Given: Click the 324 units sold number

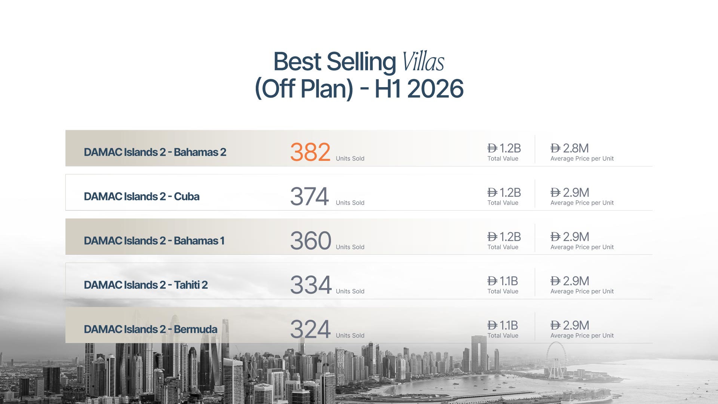Looking at the screenshot, I should click(x=310, y=329).
